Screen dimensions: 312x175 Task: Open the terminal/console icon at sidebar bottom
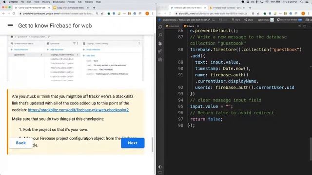(160, 172)
